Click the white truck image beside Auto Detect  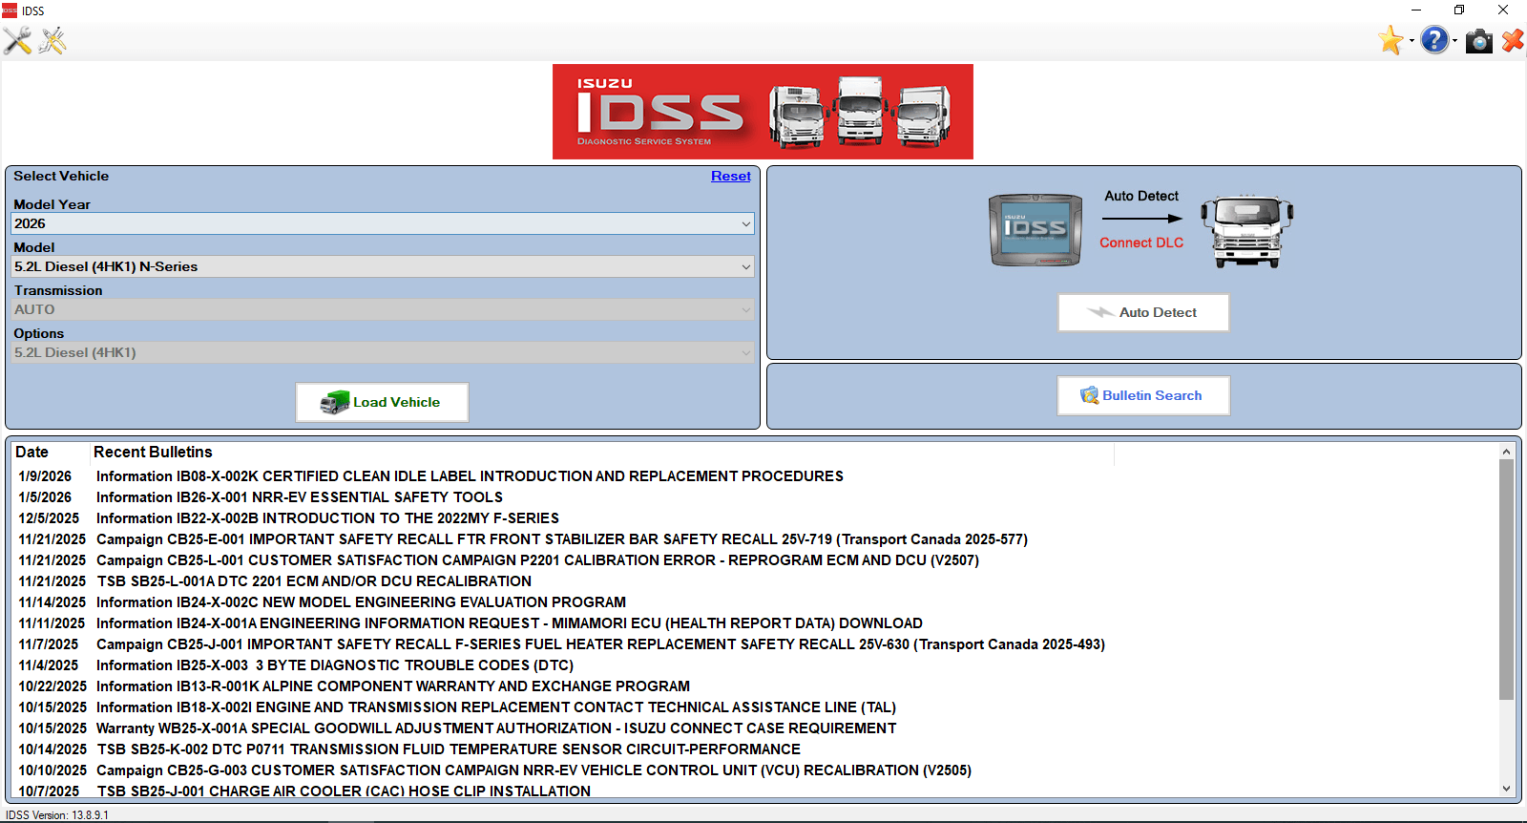[x=1246, y=231]
